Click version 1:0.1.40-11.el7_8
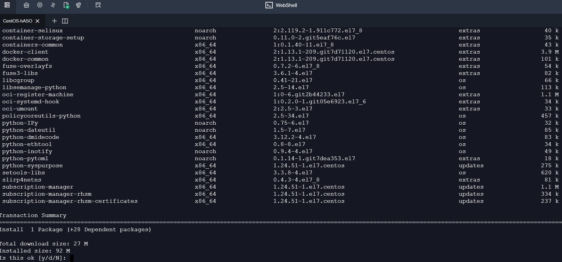This screenshot has width=562, height=262. [303, 45]
